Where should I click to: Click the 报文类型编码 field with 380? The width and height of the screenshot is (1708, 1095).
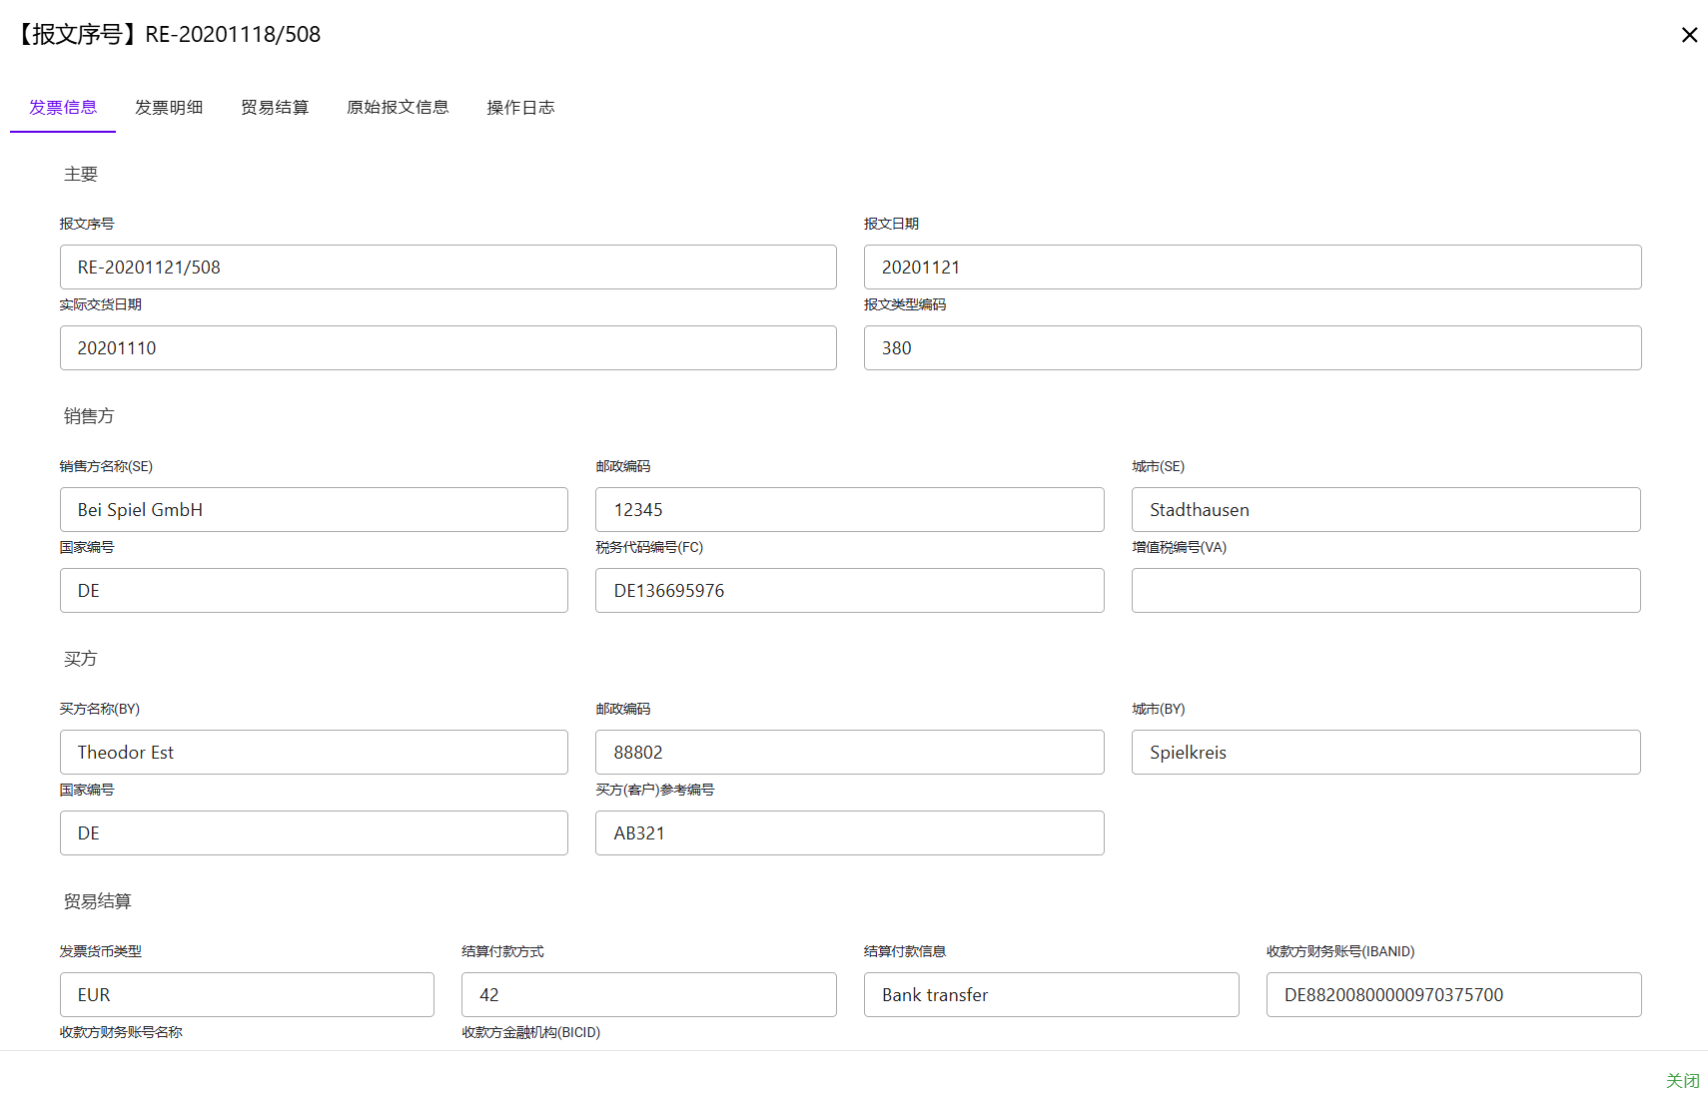1252,348
